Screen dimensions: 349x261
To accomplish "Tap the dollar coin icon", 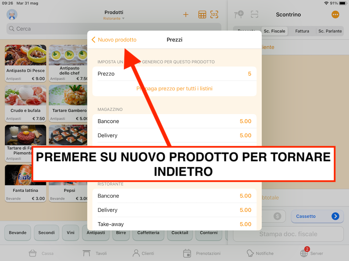I will [277, 216].
